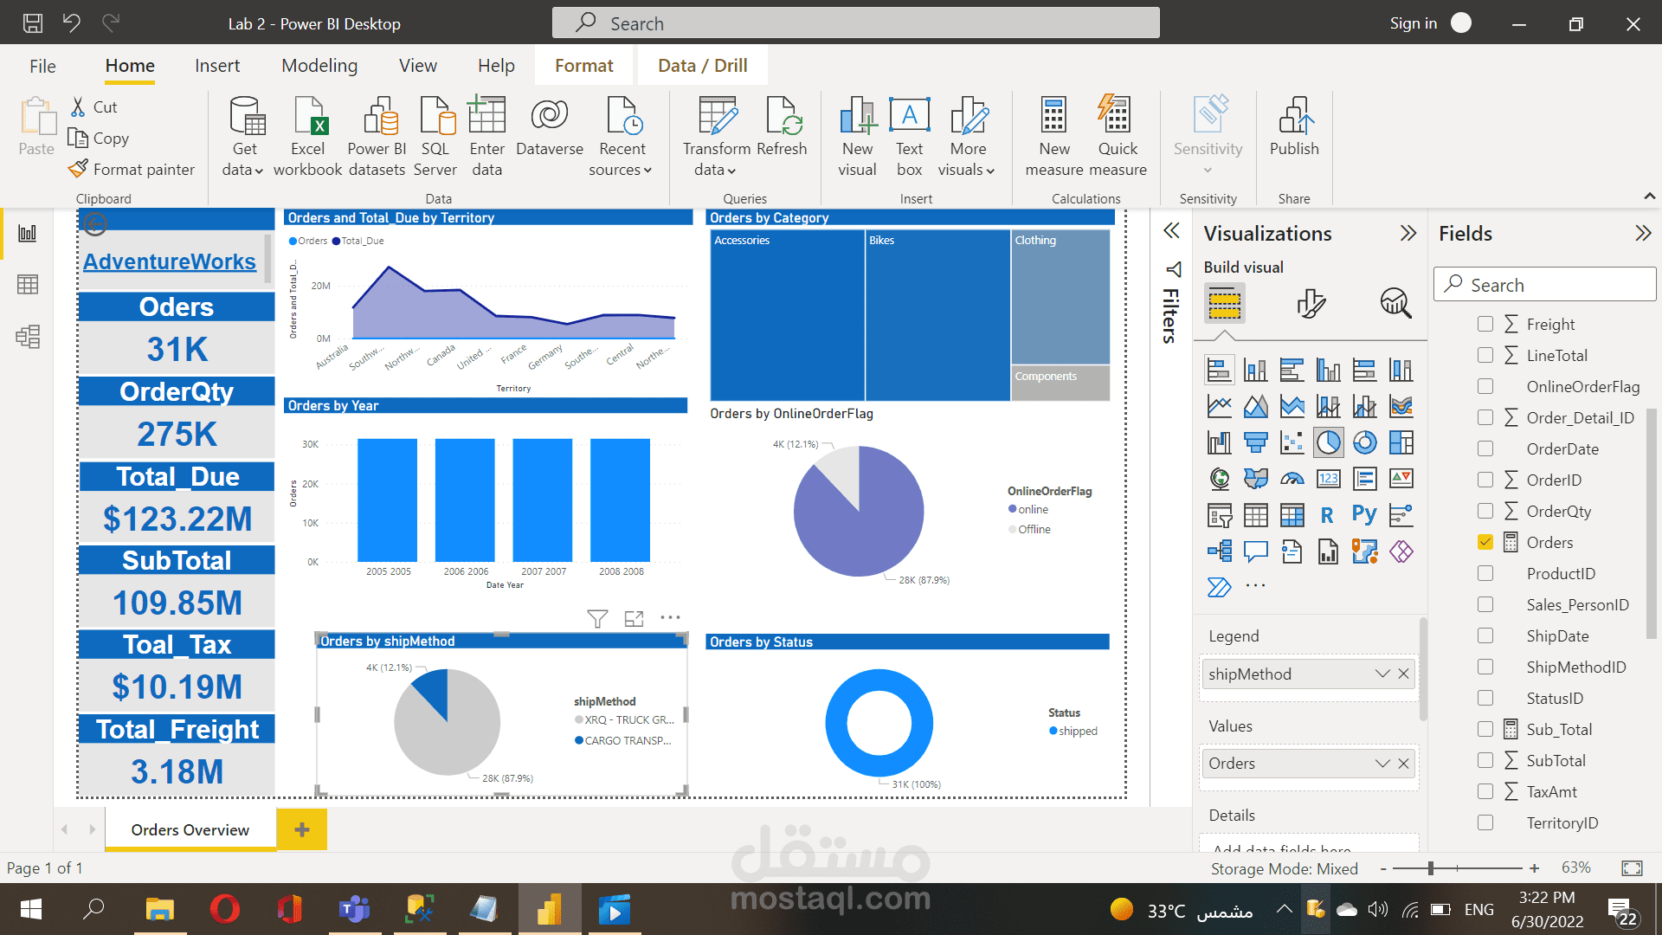Image resolution: width=1662 pixels, height=935 pixels.
Task: Select the R script visual icon
Action: tap(1327, 514)
